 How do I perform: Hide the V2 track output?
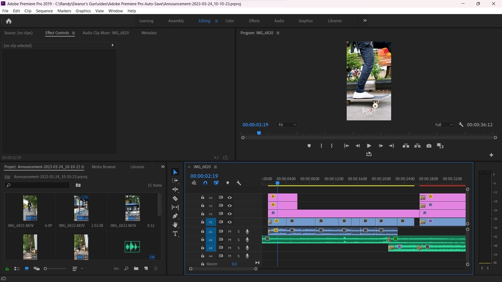[229, 214]
